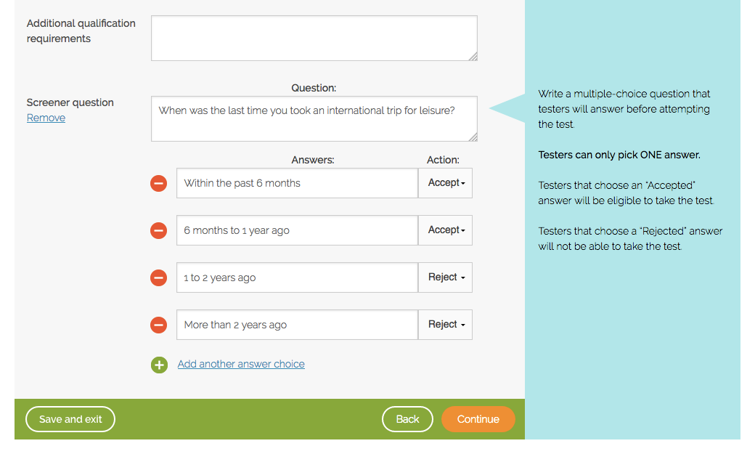Viewport: 755px width, 462px height.
Task: Click the "6 months to 1 year ago" answer field
Action: tap(296, 230)
